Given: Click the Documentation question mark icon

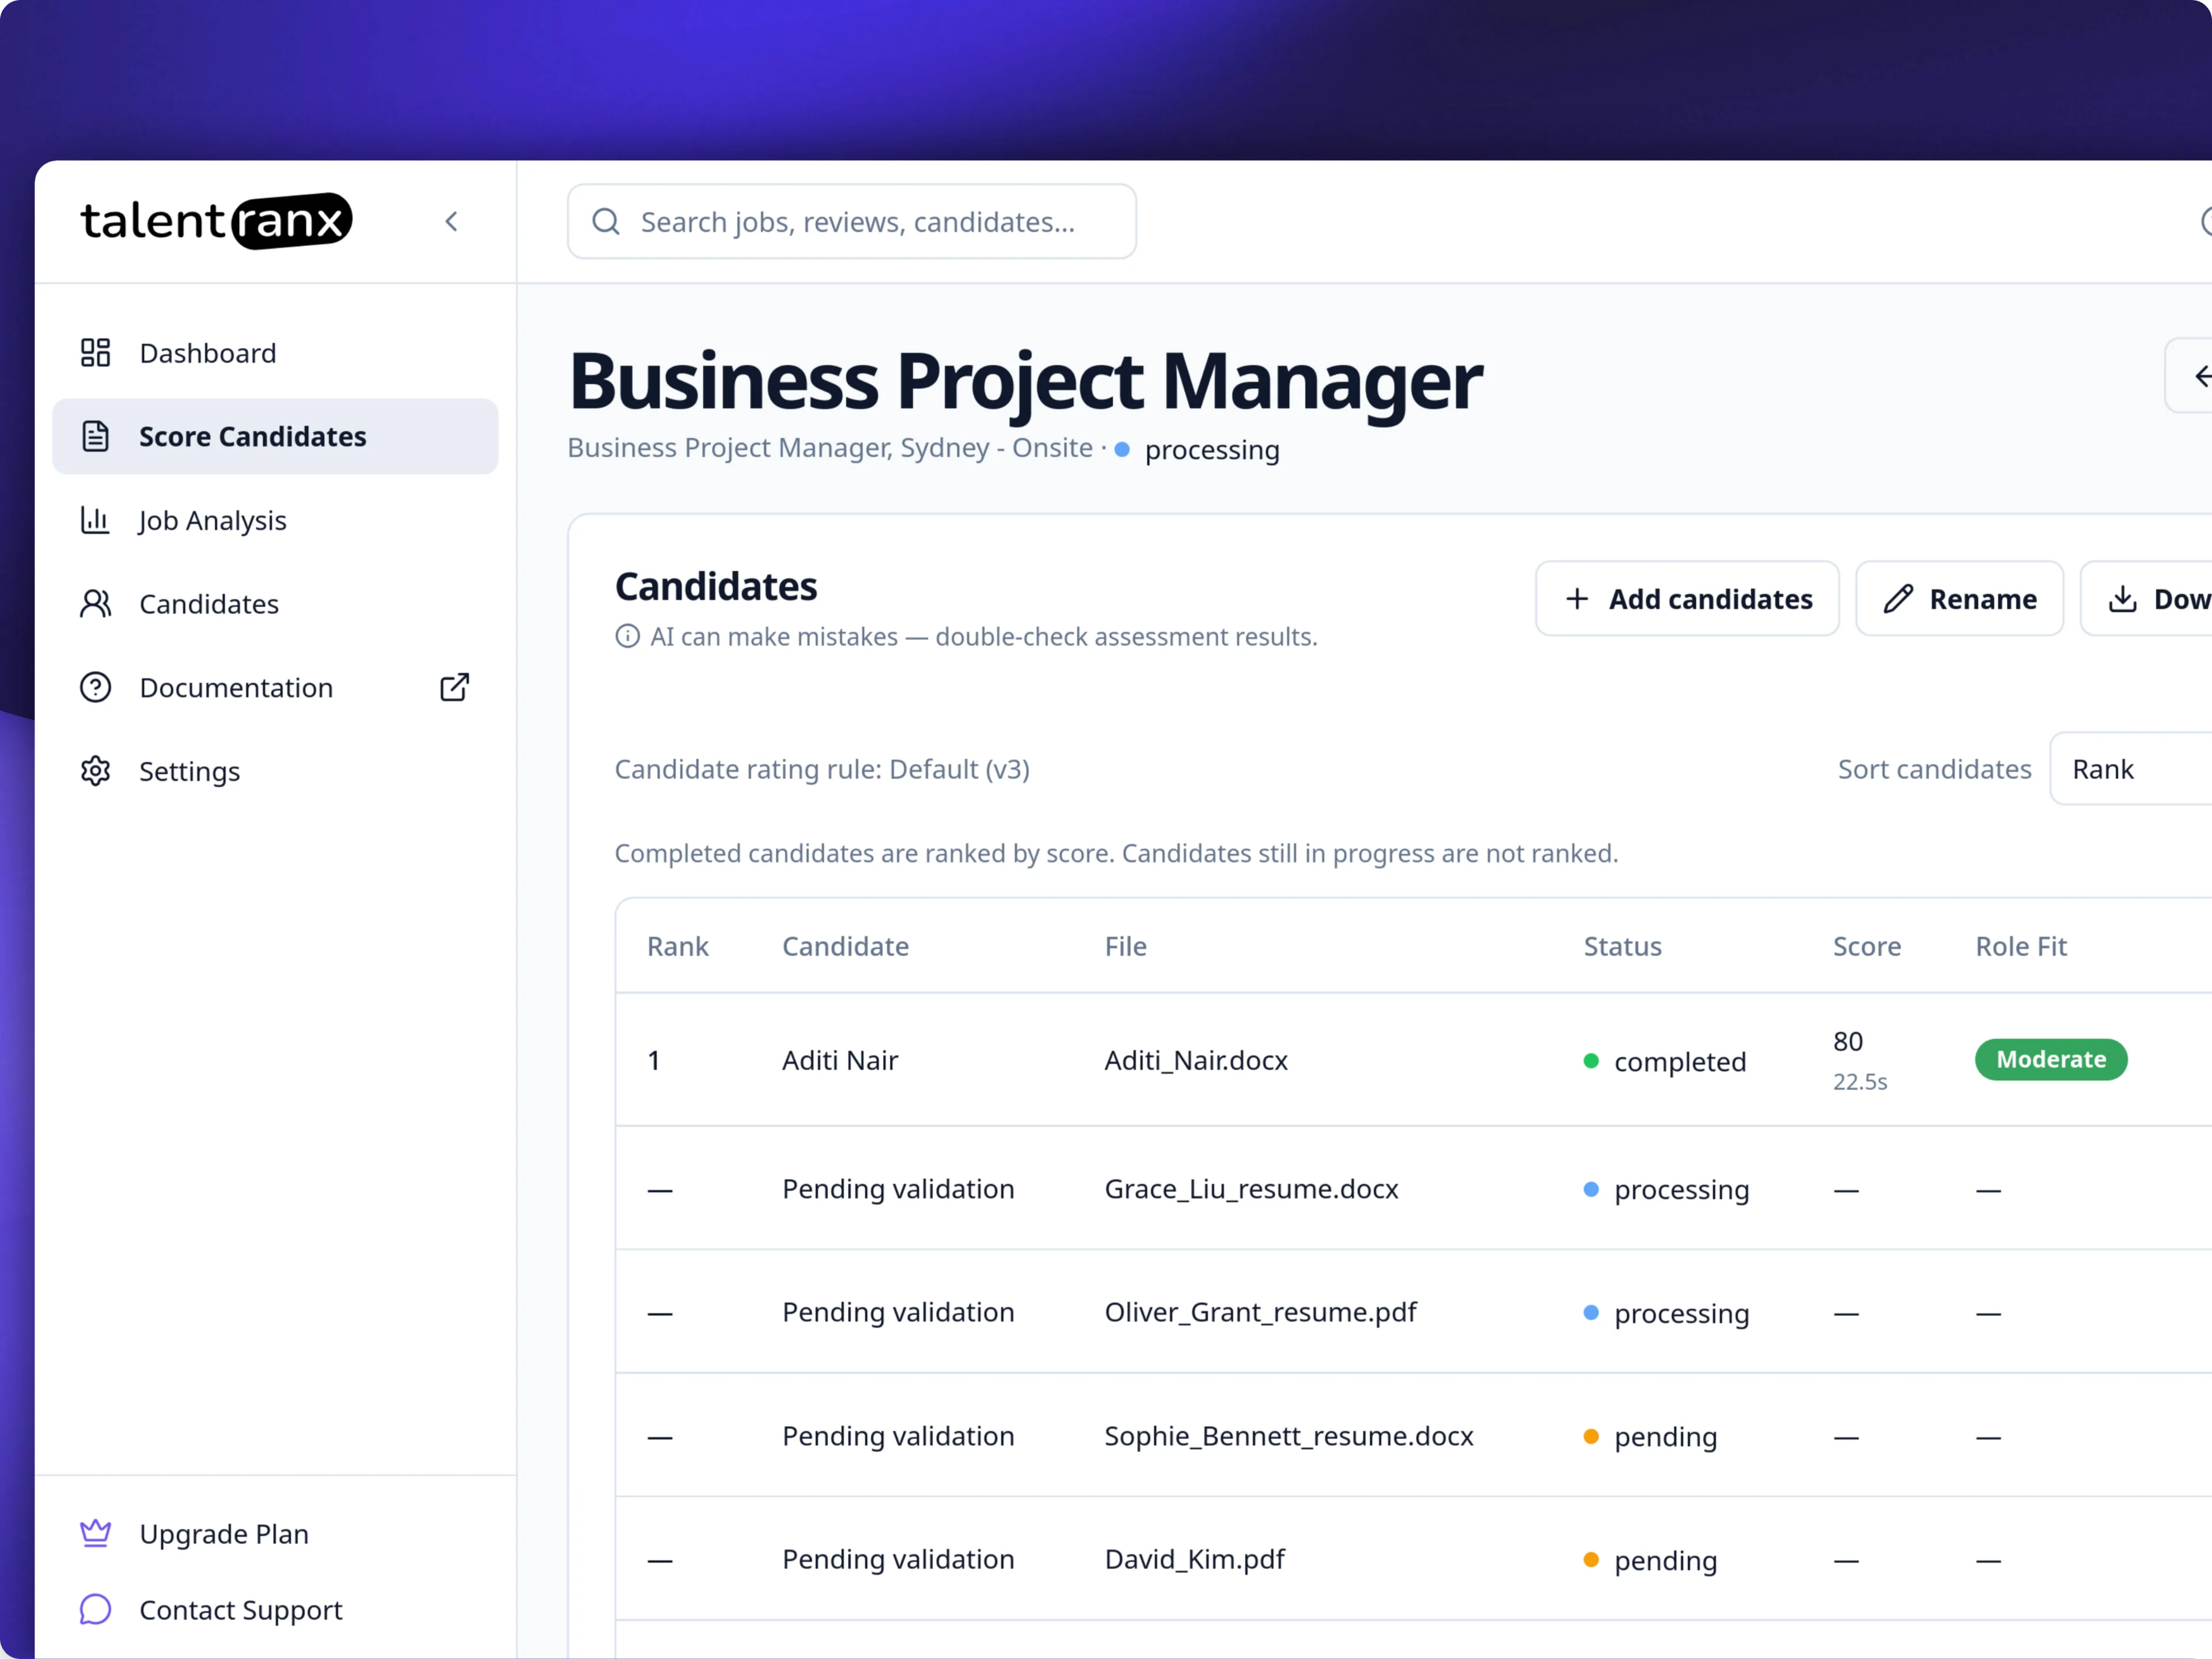Looking at the screenshot, I should [x=95, y=688].
